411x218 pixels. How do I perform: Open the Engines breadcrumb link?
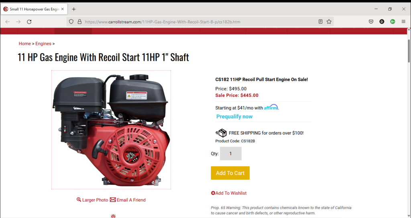(43, 44)
